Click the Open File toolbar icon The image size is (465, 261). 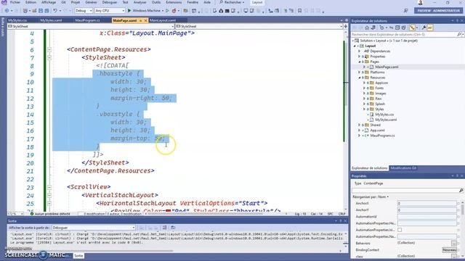tap(34, 11)
